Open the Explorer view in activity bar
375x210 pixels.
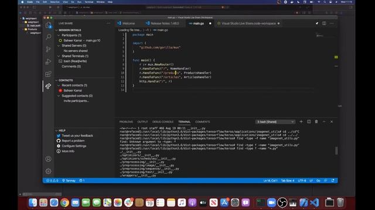click(48, 25)
